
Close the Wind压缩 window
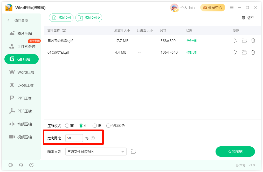coord(255,8)
